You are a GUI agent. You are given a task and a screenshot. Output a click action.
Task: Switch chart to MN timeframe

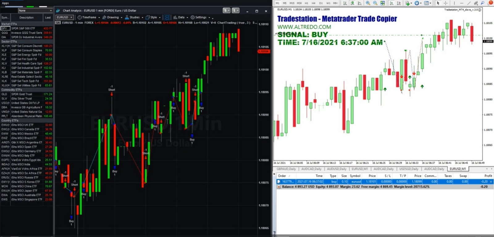click(335, 3)
